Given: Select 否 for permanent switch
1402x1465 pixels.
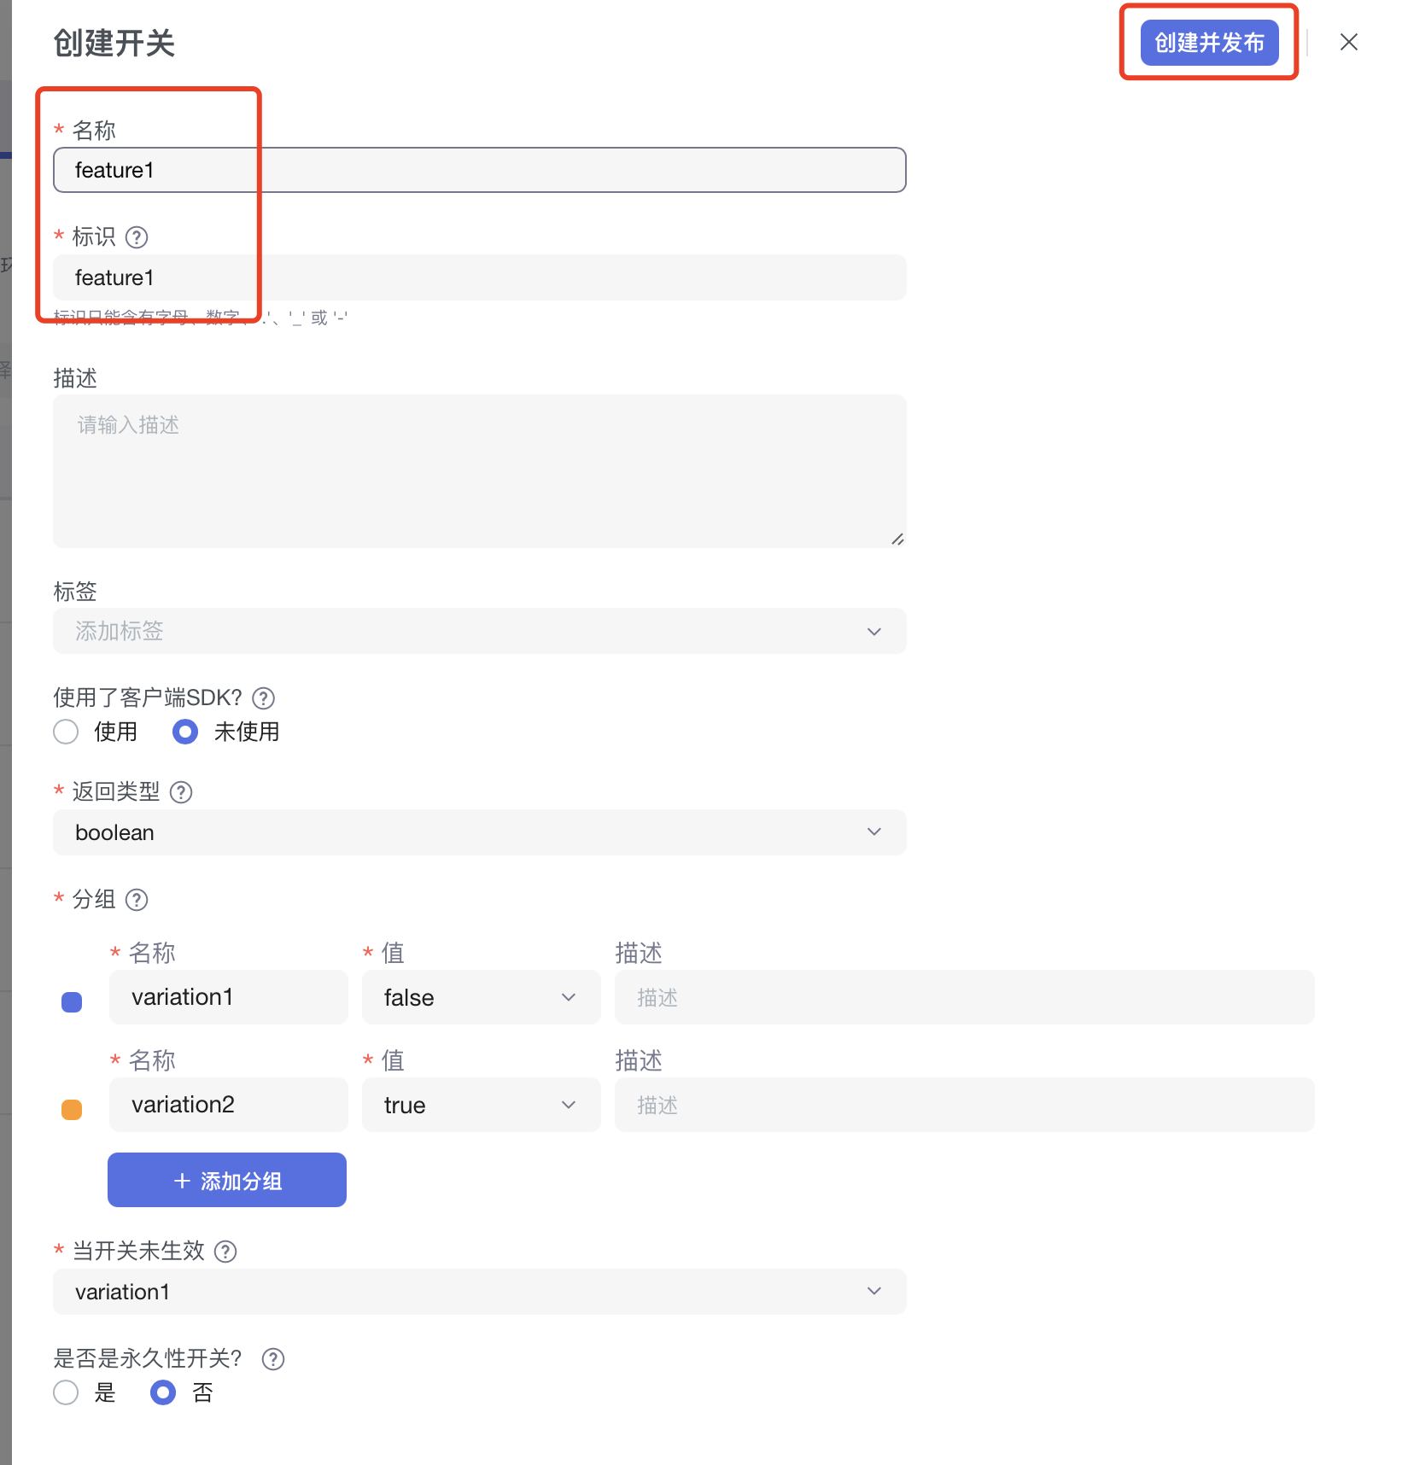Looking at the screenshot, I should pos(163,1392).
